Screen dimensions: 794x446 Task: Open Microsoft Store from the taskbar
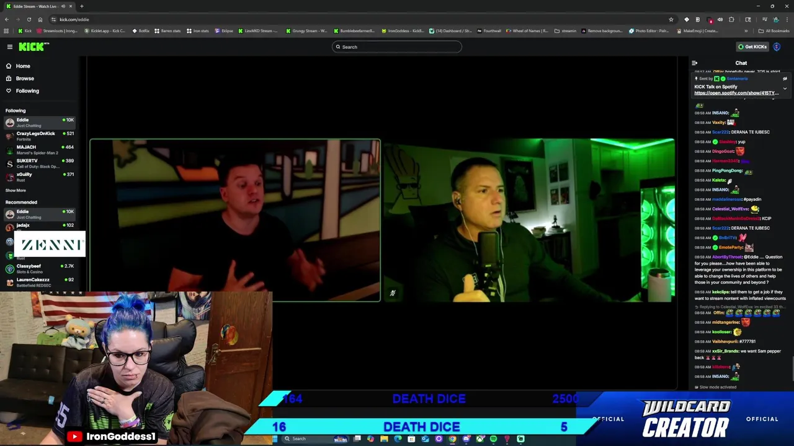pos(411,439)
